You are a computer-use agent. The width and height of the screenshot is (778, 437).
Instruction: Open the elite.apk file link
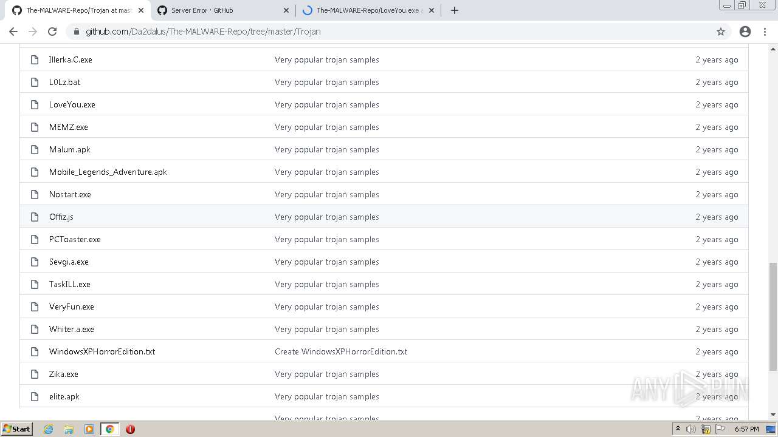64,396
